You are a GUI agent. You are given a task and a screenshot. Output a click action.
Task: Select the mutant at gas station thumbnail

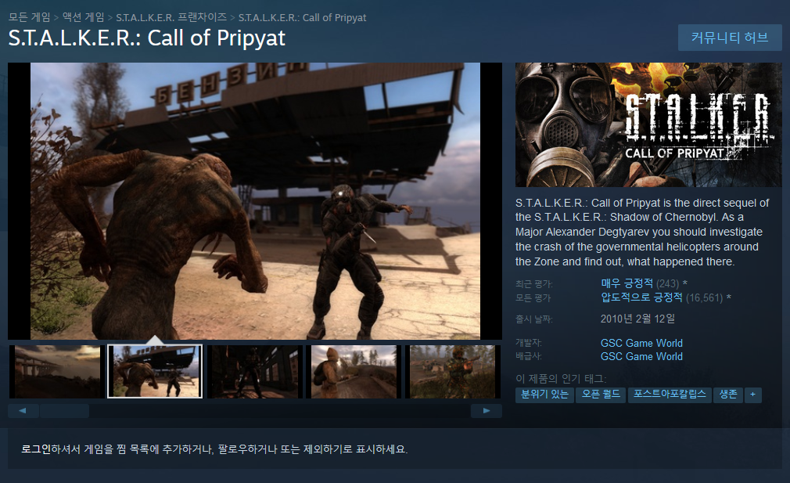[155, 372]
